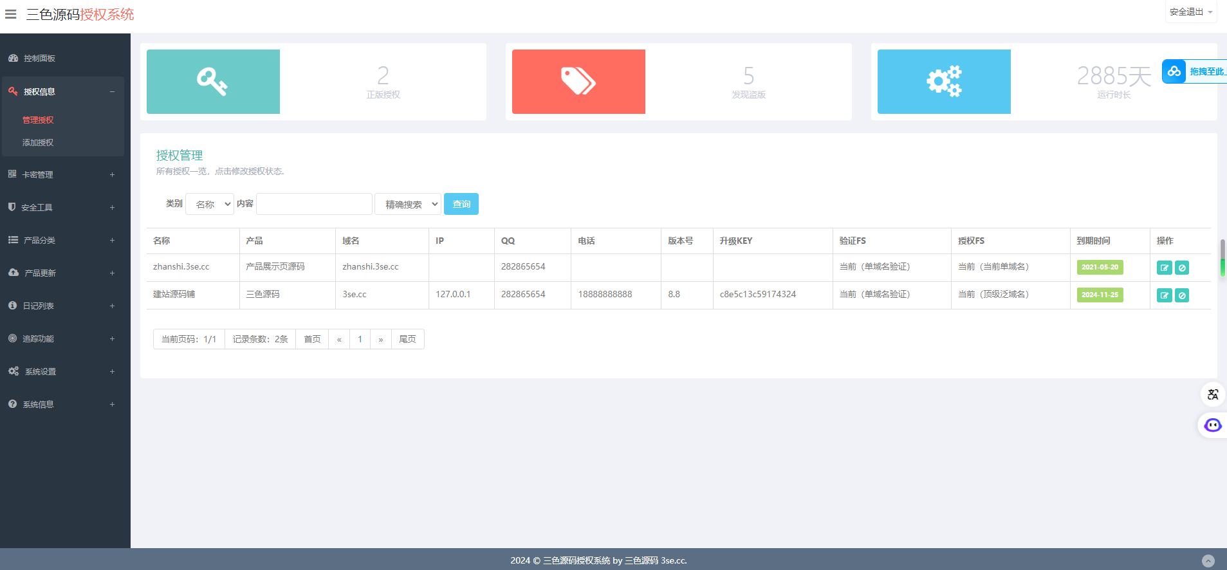The width and height of the screenshot is (1227, 570).
Task: Click the 安全工具 shield icon
Action: pos(12,207)
